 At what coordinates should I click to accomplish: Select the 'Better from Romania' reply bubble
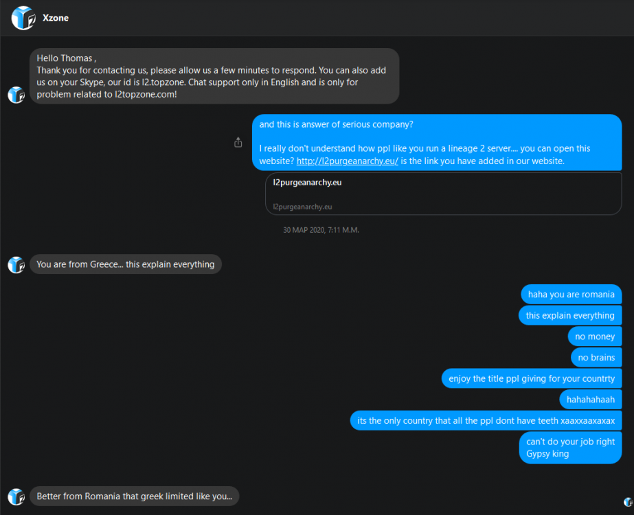135,496
